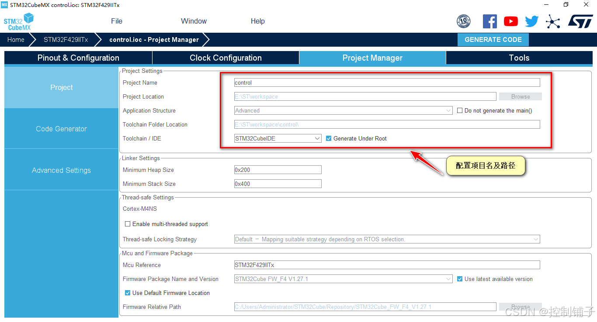Click the Minimum Heap Size label

[x=148, y=170]
